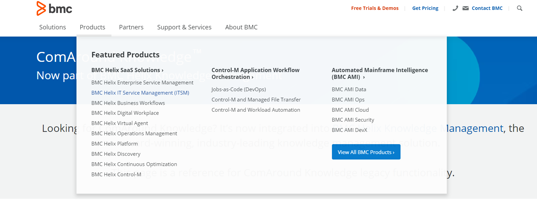
Task: Click the envelope mail icon
Action: (x=465, y=8)
